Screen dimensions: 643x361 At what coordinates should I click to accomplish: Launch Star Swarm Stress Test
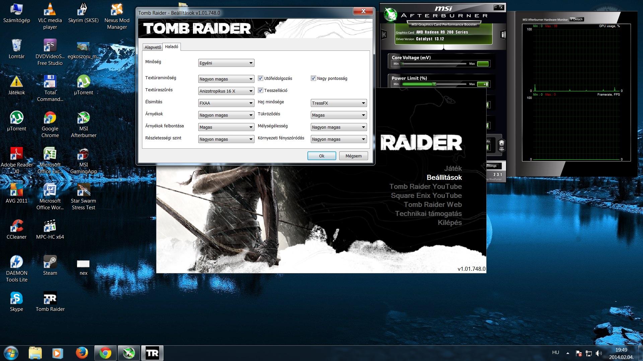pyautogui.click(x=83, y=197)
